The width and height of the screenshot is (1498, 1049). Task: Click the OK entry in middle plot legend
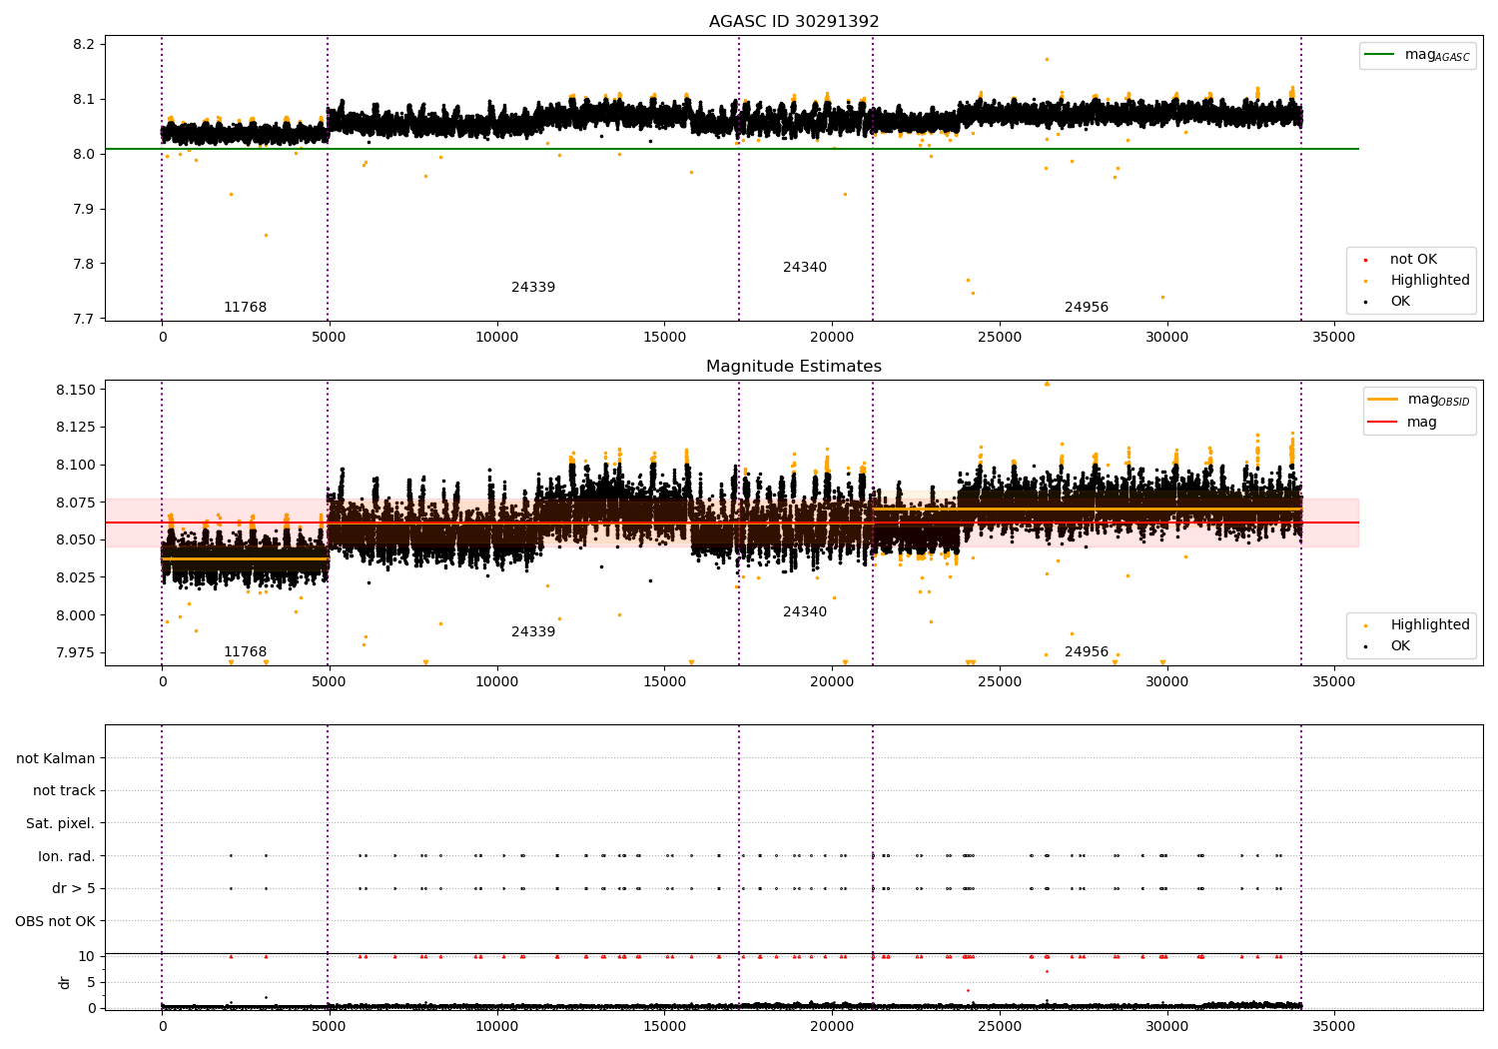(1388, 645)
